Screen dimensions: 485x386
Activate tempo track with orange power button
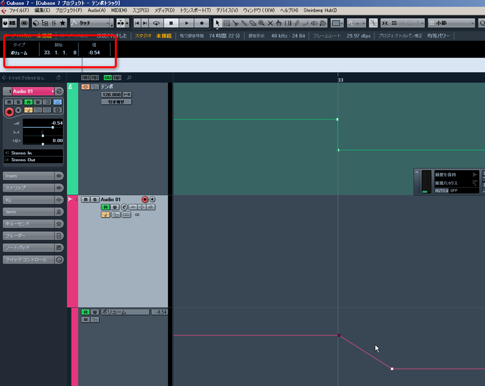85,87
